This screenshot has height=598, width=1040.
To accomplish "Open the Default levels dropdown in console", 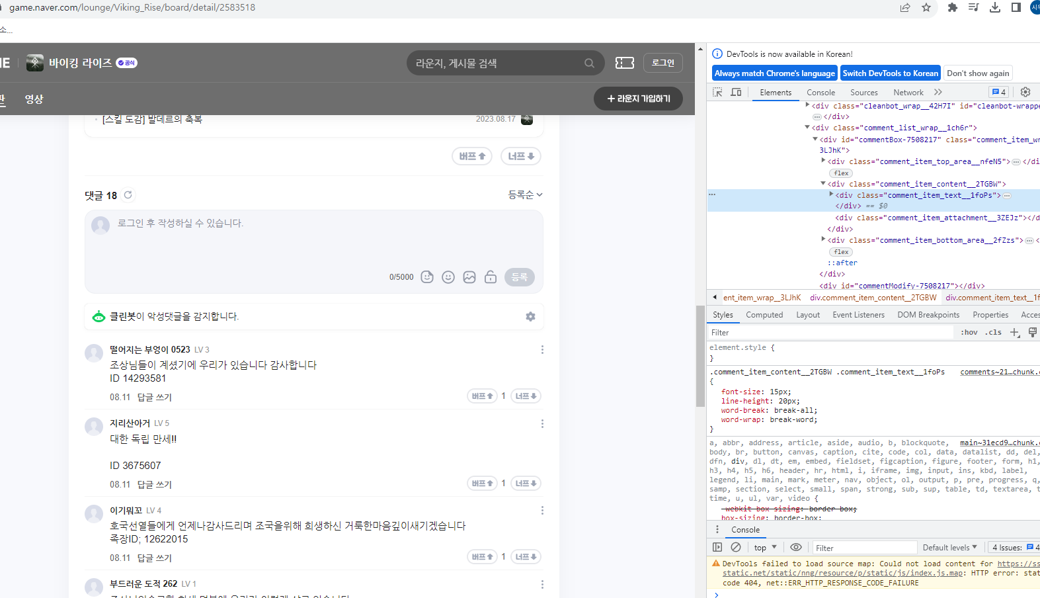I will point(949,548).
